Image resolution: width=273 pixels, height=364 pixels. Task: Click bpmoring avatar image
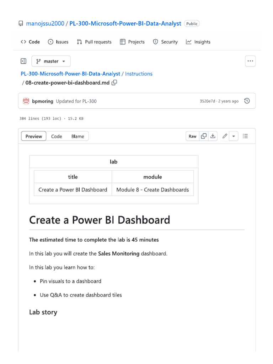click(x=26, y=101)
